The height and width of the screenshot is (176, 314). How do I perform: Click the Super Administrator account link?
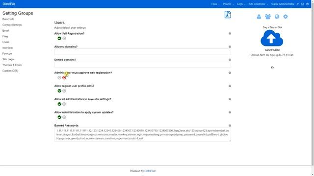[x=283, y=4]
